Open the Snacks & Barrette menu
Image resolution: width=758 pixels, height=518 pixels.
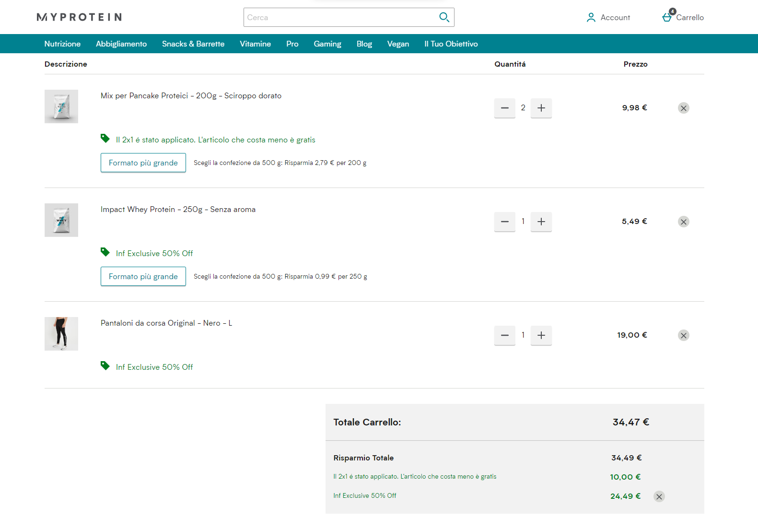[193, 44]
